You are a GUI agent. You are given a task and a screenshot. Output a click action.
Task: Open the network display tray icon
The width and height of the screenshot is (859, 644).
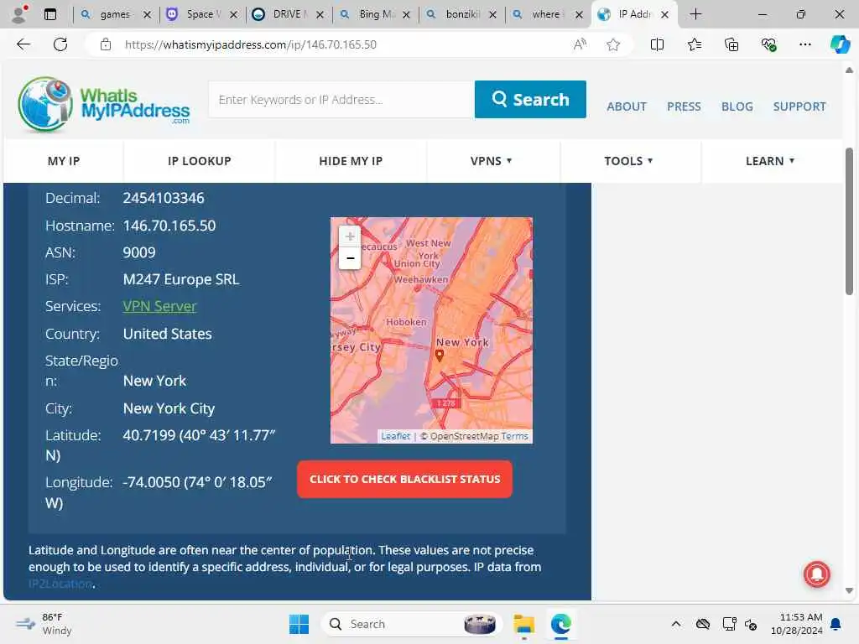729,624
